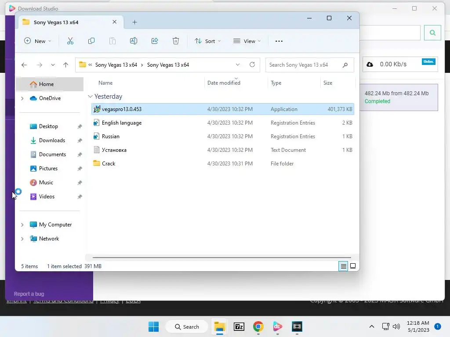Image resolution: width=450 pixels, height=337 pixels.
Task: Click the Paste clipboard icon
Action: coord(112,41)
